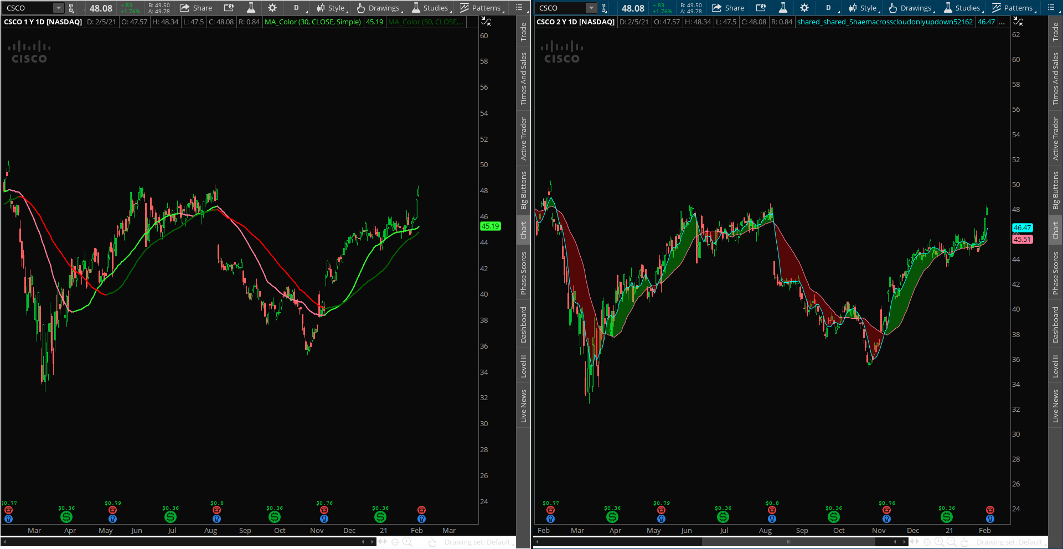Click the $0.8 earnings phone icon, right chart
Screen dimensions: 1063x549
click(772, 510)
